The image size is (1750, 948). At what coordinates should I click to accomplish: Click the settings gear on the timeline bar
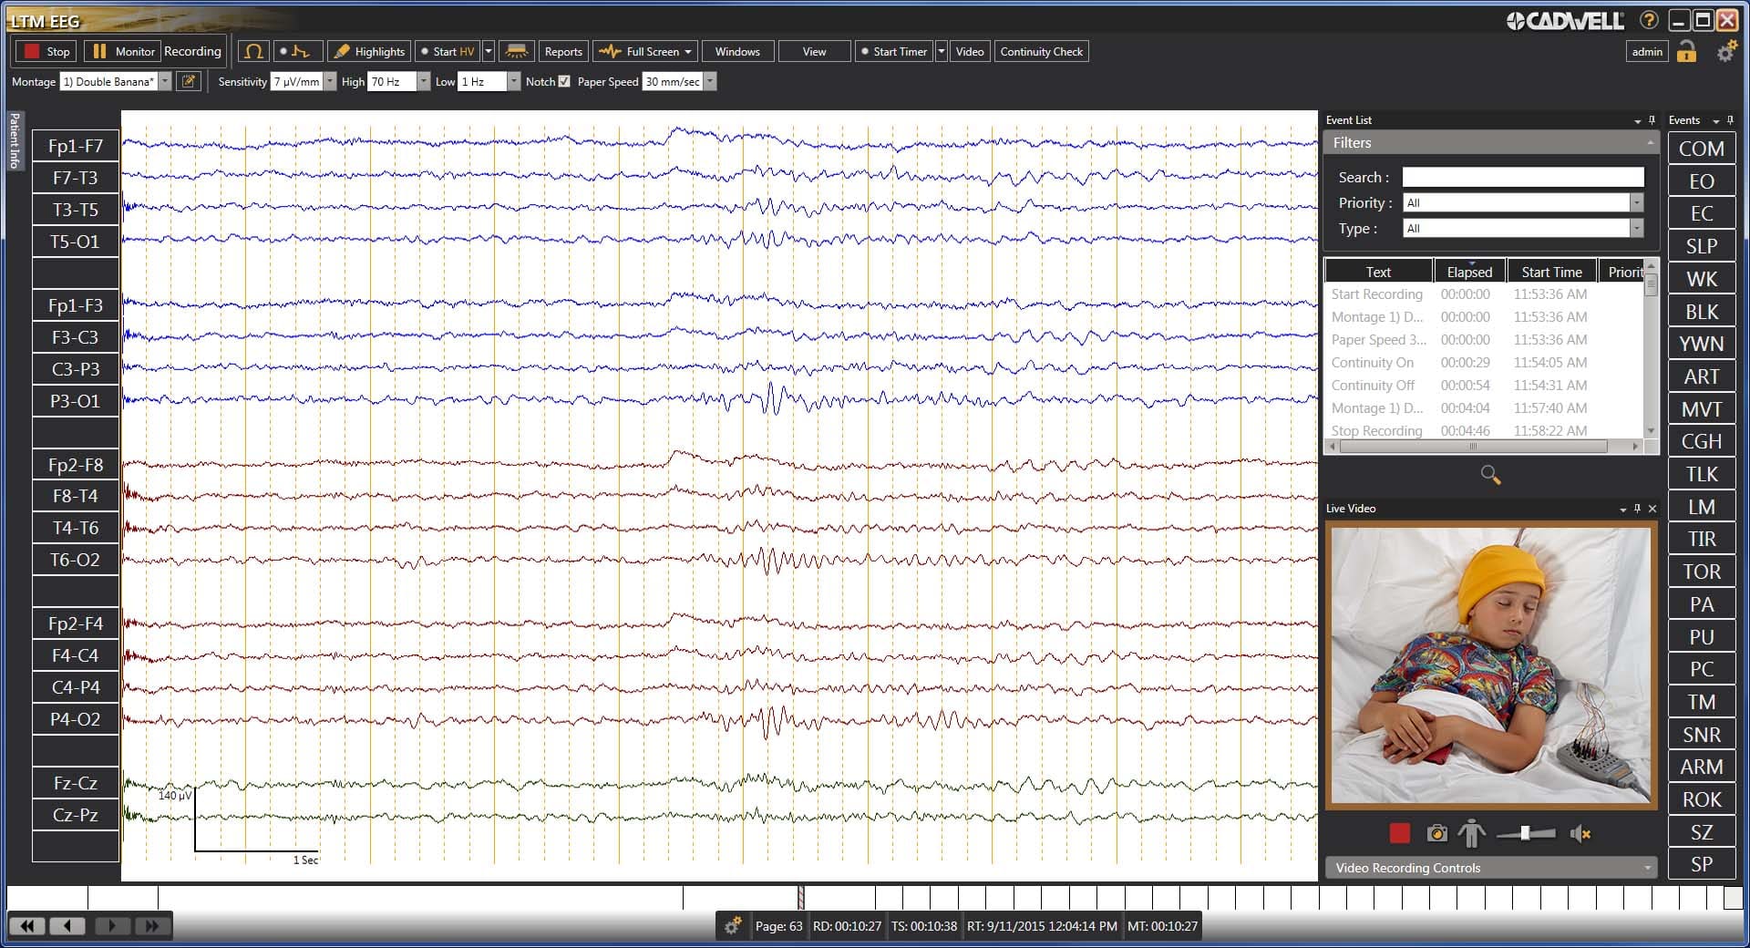click(733, 925)
